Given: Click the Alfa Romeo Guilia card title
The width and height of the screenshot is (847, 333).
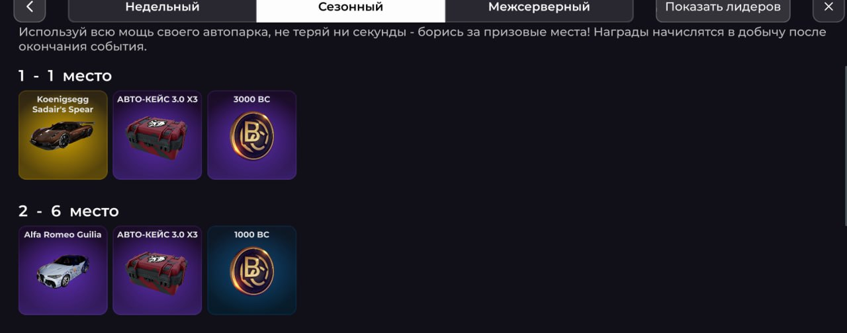Looking at the screenshot, I should (x=63, y=235).
